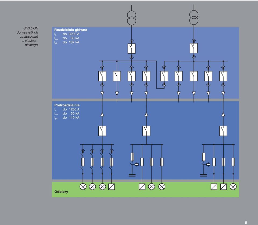Click middle Podrozdzielnia incoming breaker
258x225 pixels.
146,131
